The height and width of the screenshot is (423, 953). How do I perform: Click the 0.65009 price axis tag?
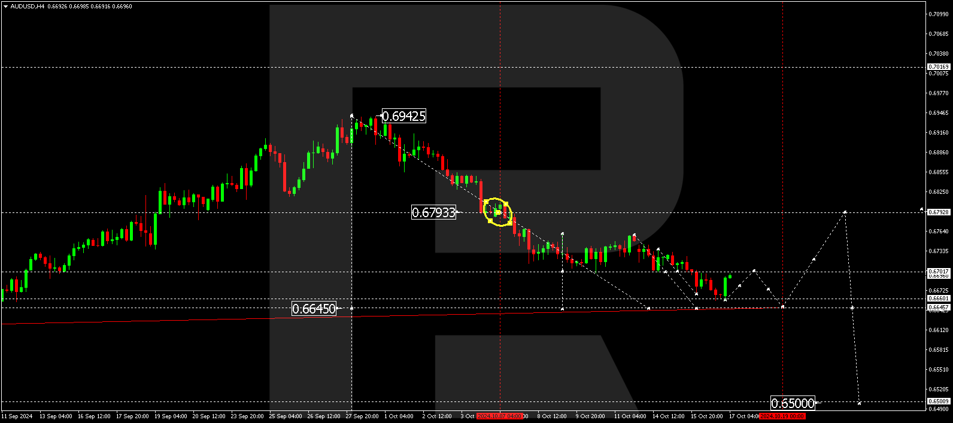[x=939, y=401]
